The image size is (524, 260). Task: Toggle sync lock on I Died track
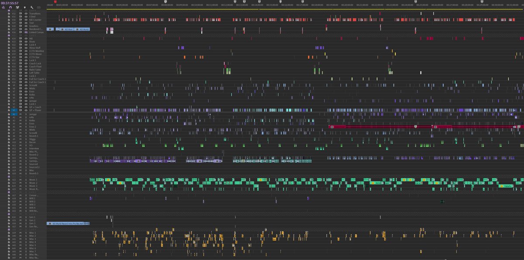20,17
